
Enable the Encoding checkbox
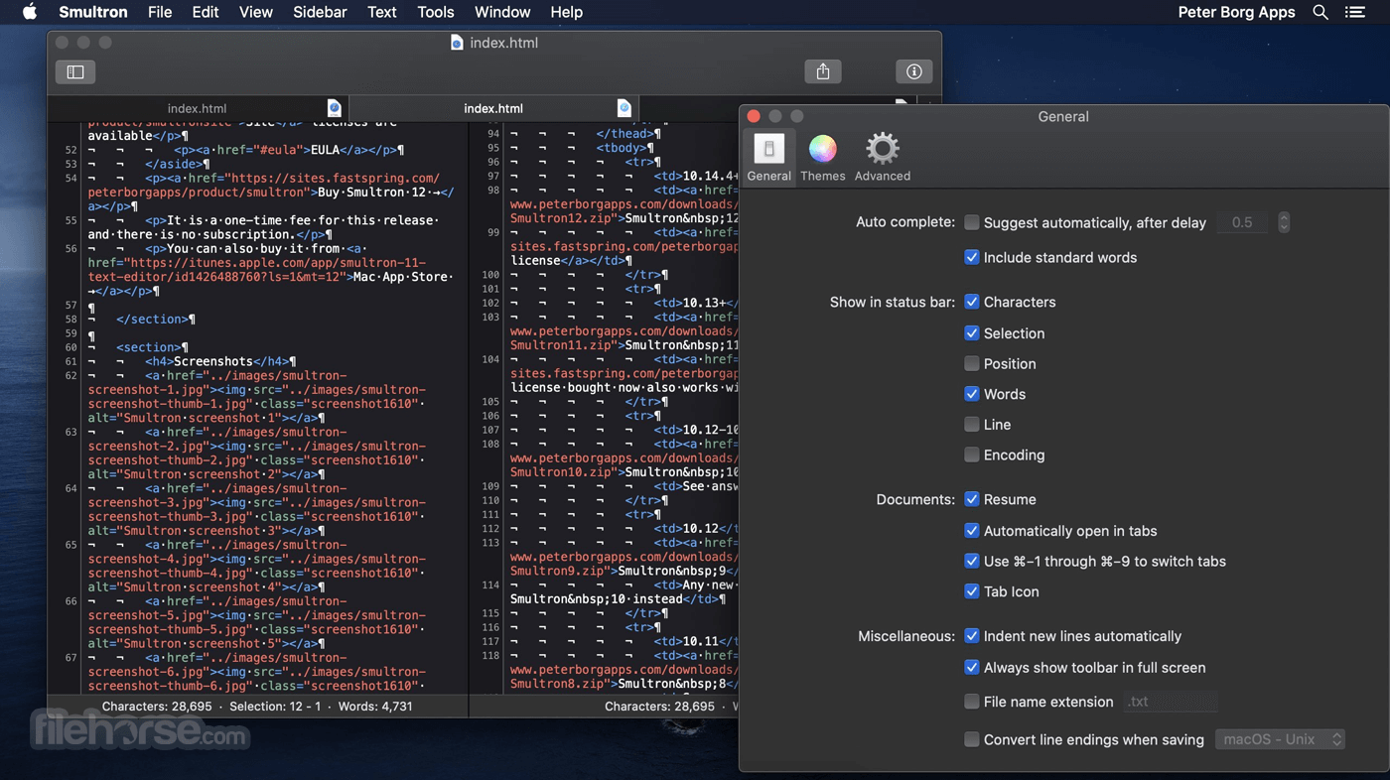click(972, 455)
